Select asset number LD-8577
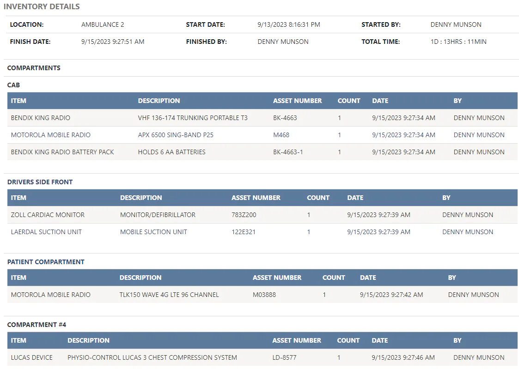519x369 pixels. [x=284, y=358]
